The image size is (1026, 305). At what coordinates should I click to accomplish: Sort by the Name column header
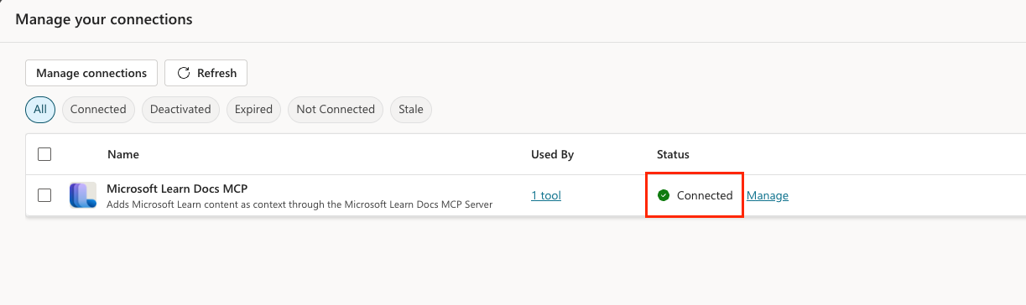point(123,154)
